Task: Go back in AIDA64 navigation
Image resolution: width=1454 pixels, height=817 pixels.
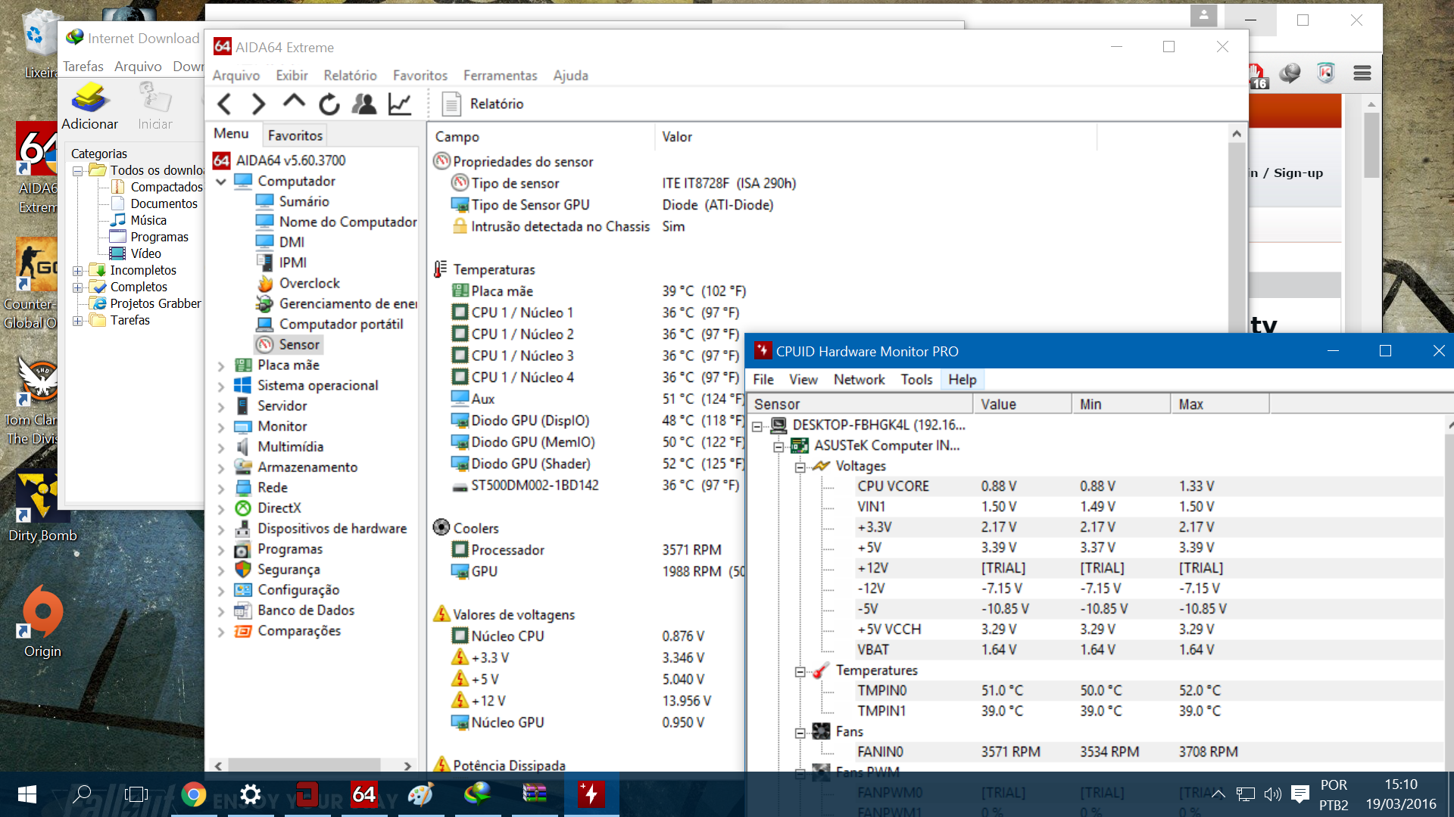Action: pyautogui.click(x=224, y=104)
